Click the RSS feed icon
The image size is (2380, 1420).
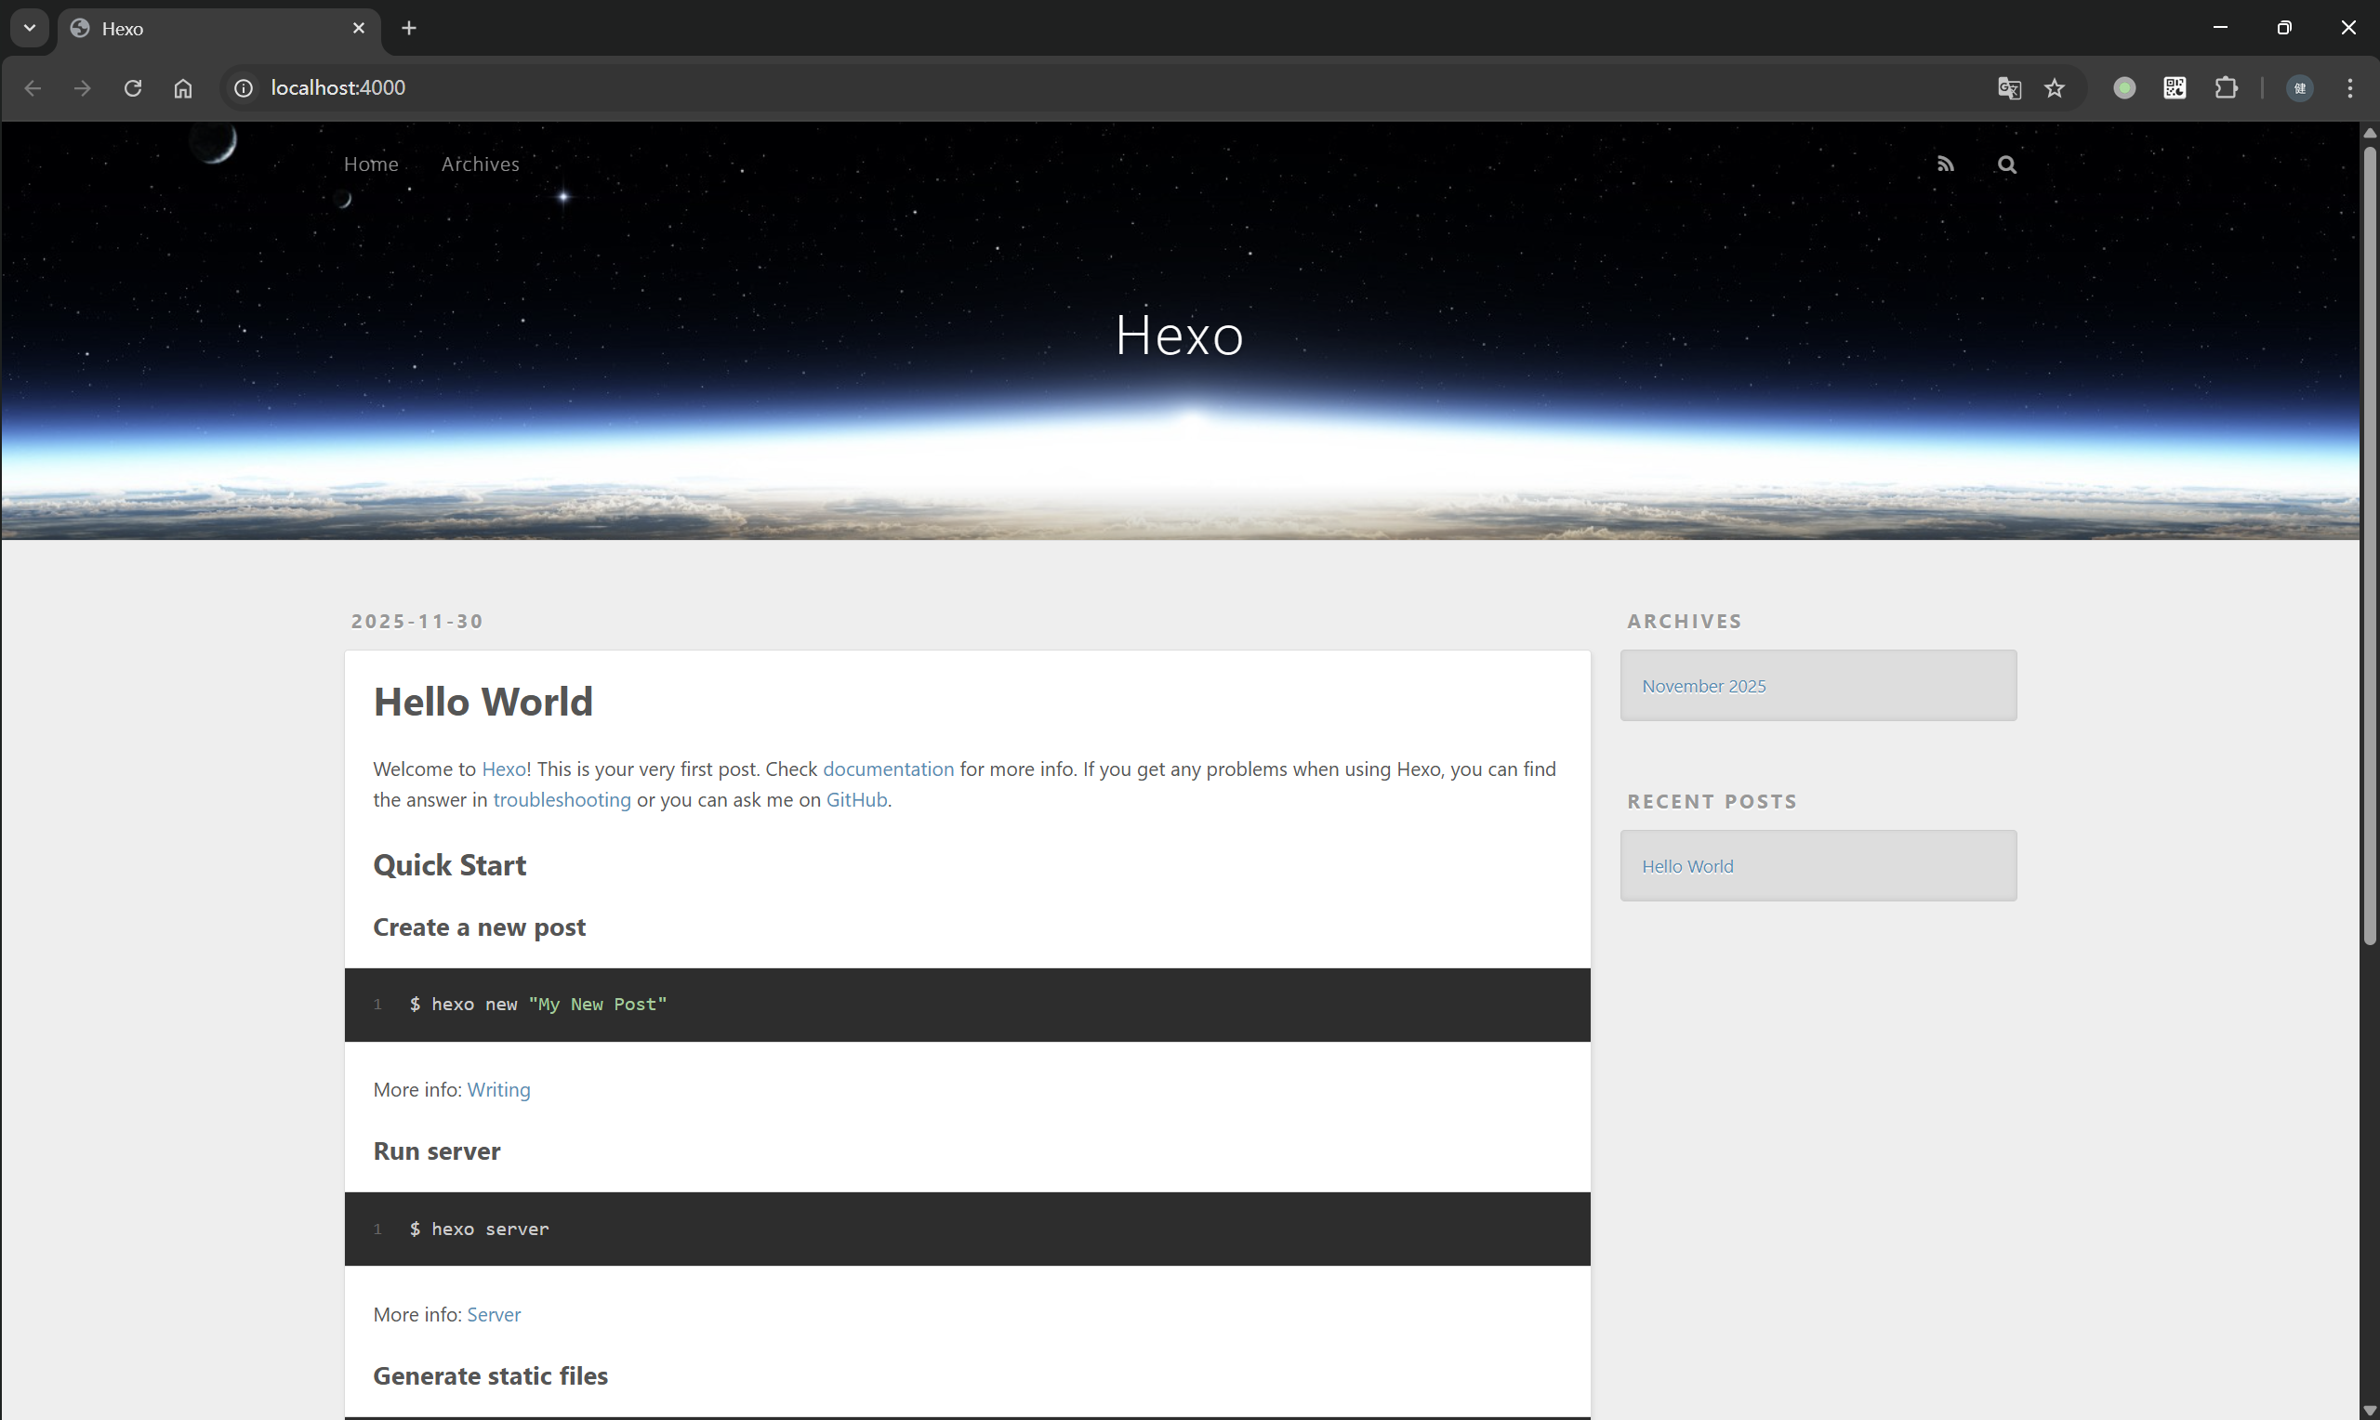pos(1945,164)
